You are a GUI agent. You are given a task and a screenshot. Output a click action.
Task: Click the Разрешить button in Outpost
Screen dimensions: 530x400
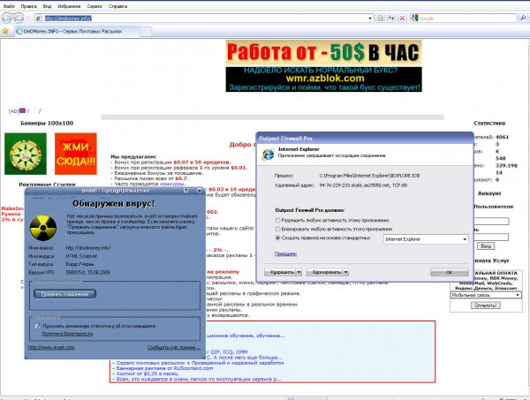pyautogui.click(x=280, y=272)
